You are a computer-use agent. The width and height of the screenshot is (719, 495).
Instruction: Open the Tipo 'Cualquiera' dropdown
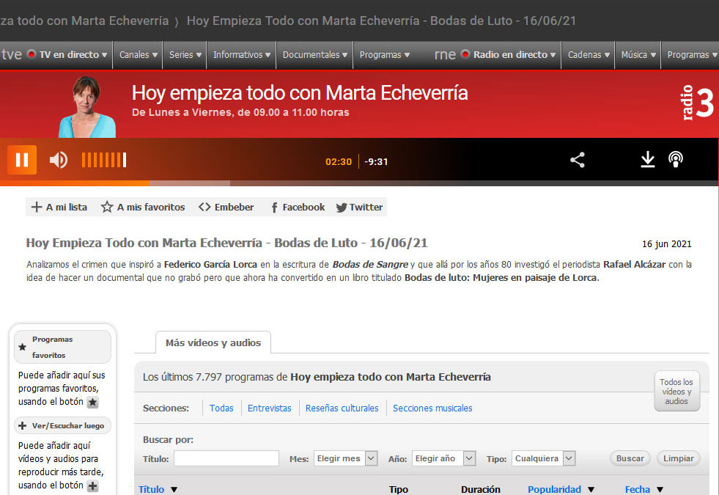(x=543, y=458)
